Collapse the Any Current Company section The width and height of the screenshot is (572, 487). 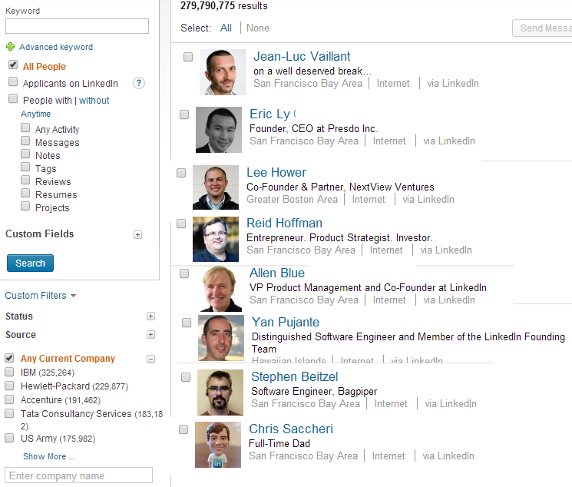pyautogui.click(x=150, y=359)
